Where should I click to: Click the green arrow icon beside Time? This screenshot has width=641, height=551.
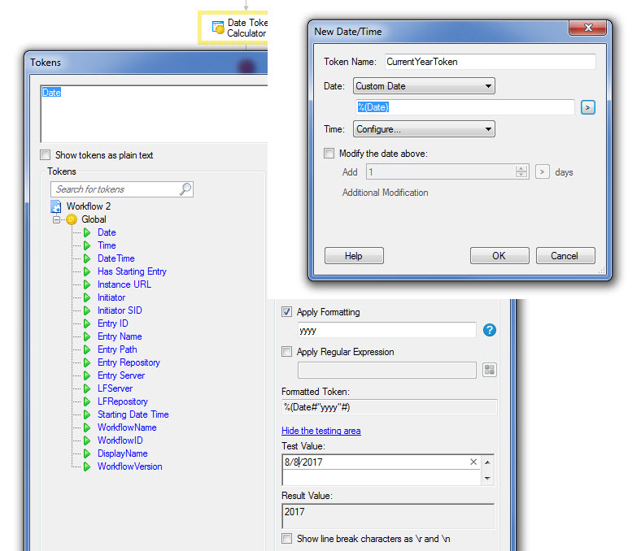[x=87, y=245]
